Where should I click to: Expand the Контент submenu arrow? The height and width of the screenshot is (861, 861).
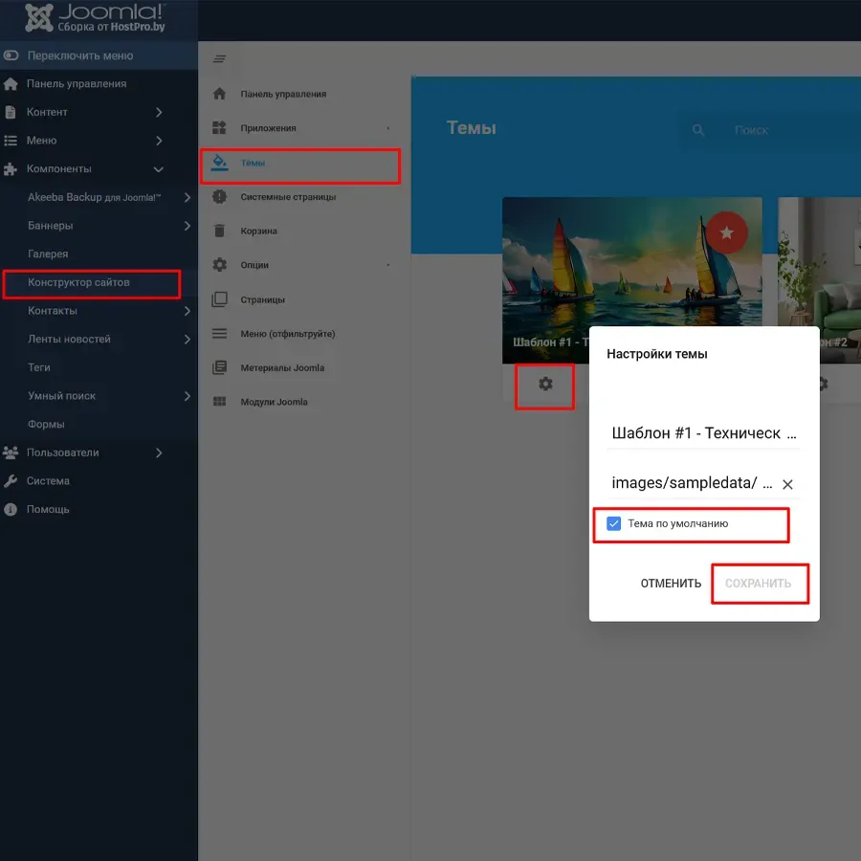click(159, 112)
